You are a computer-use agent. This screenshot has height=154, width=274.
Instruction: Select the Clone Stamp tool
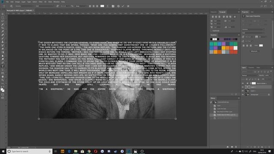click(x=3, y=42)
